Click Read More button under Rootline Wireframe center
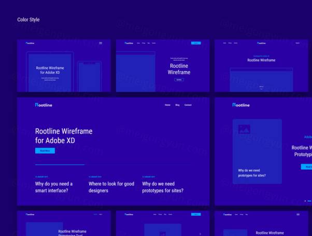The image size is (312, 236). [179, 79]
